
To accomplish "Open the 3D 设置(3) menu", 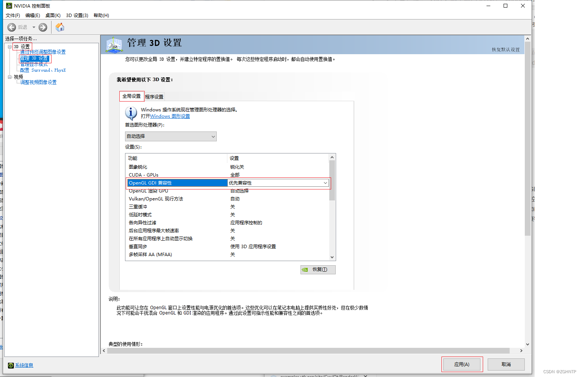I will pyautogui.click(x=77, y=16).
